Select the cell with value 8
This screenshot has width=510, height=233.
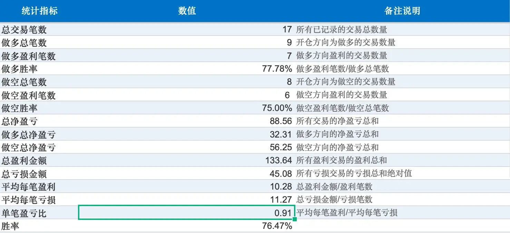pos(187,82)
